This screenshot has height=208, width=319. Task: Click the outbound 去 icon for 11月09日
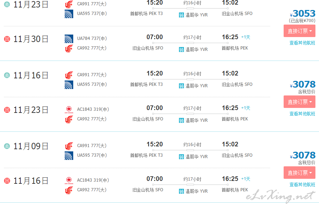[7, 146]
